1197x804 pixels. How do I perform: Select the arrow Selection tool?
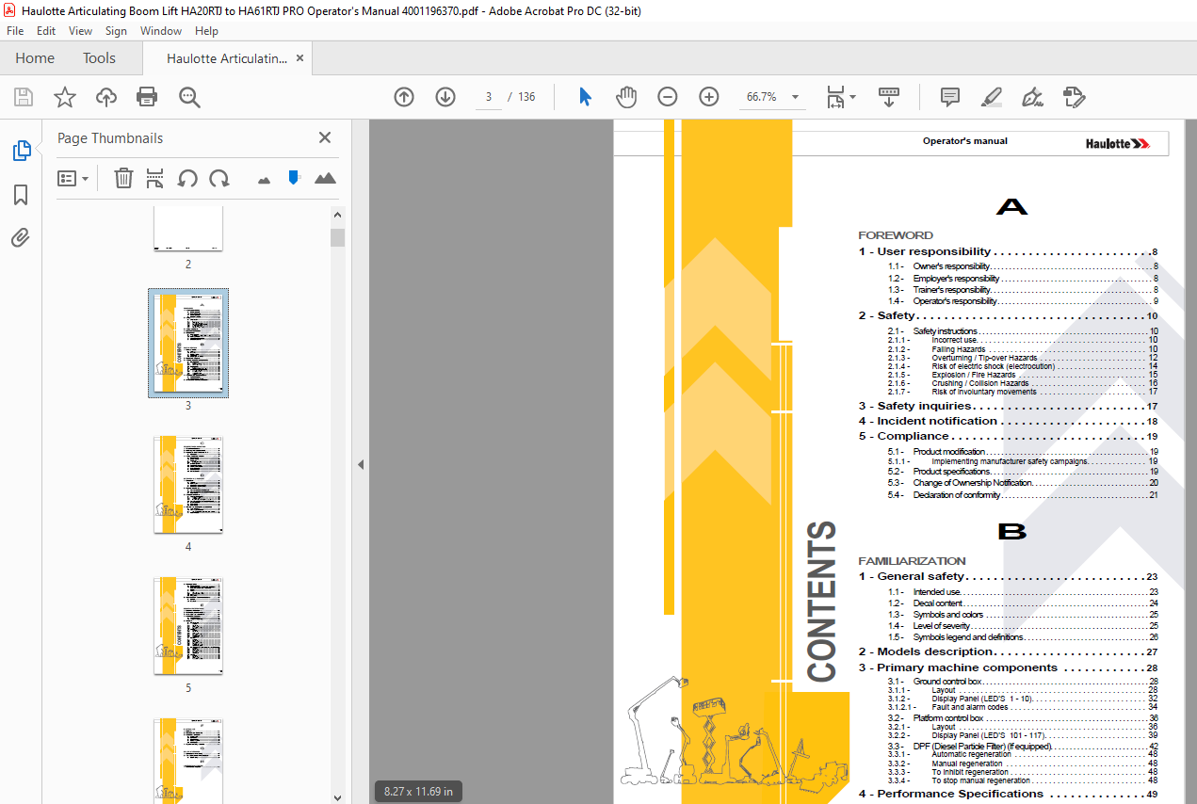(x=585, y=97)
